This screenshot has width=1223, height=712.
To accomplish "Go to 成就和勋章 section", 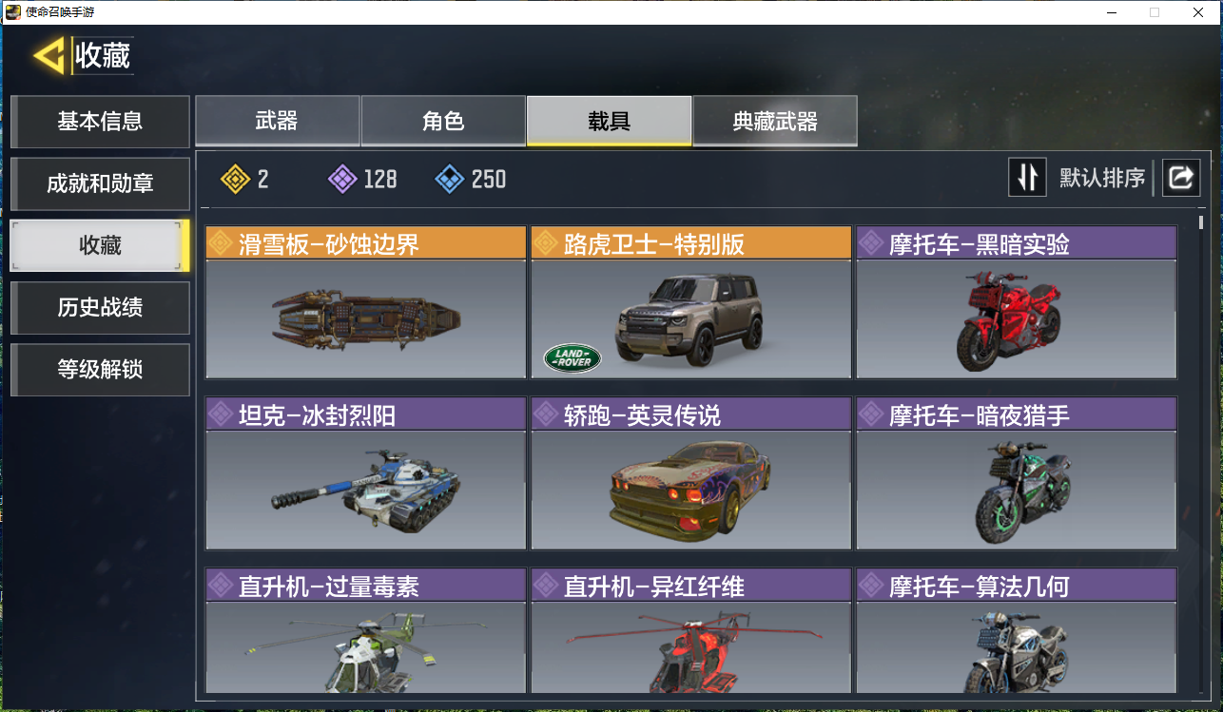I will [100, 183].
